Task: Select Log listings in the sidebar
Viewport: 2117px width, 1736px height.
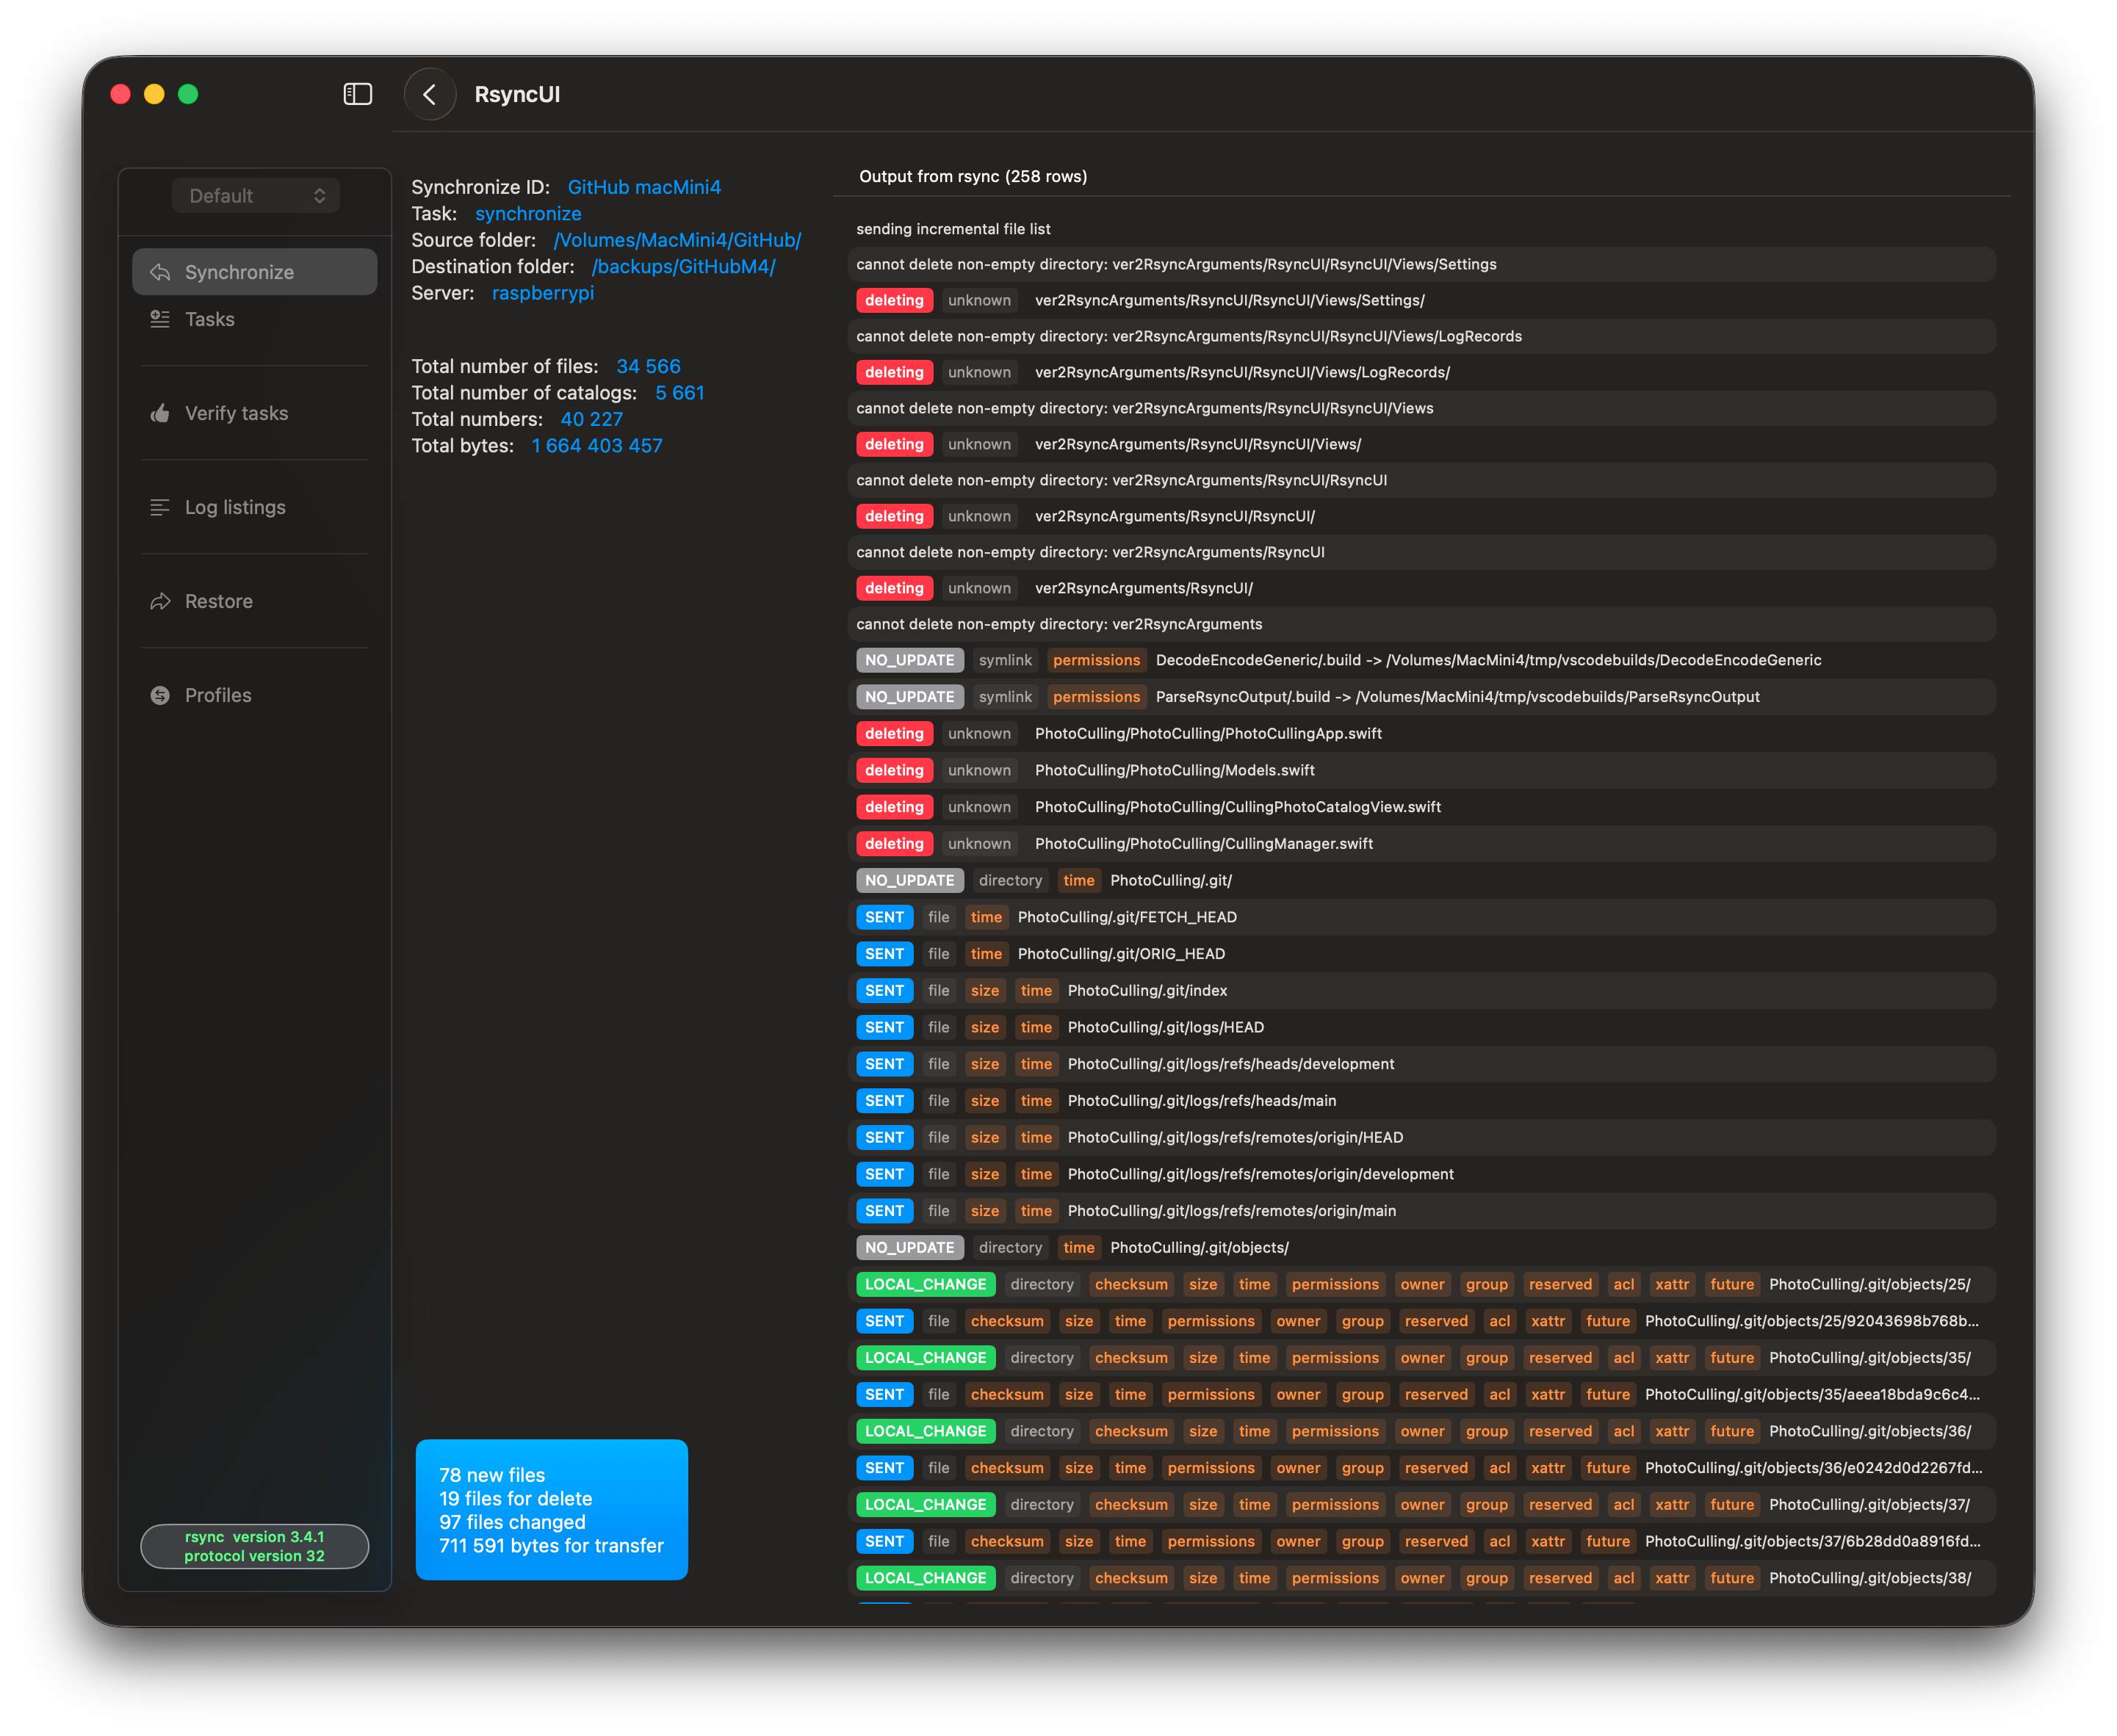Action: [x=235, y=507]
